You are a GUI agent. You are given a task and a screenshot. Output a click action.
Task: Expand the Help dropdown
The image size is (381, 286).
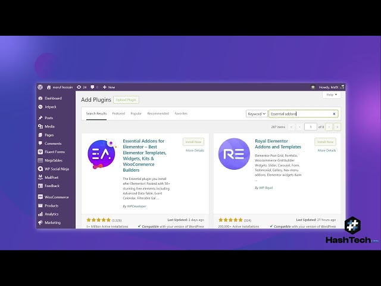(332, 95)
